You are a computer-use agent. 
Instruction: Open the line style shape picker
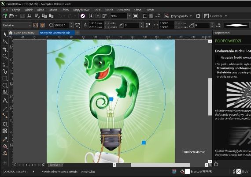237,25
